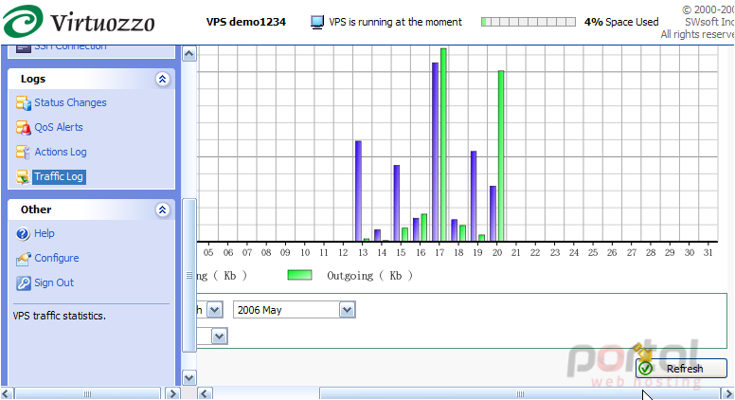Collapse the Logs section

point(162,80)
